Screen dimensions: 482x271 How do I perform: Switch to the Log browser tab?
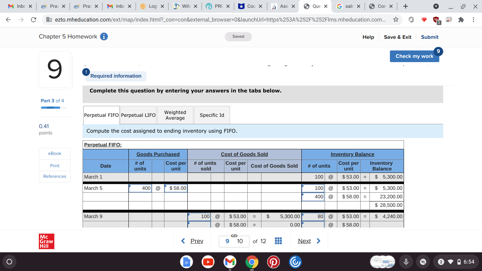(x=151, y=6)
